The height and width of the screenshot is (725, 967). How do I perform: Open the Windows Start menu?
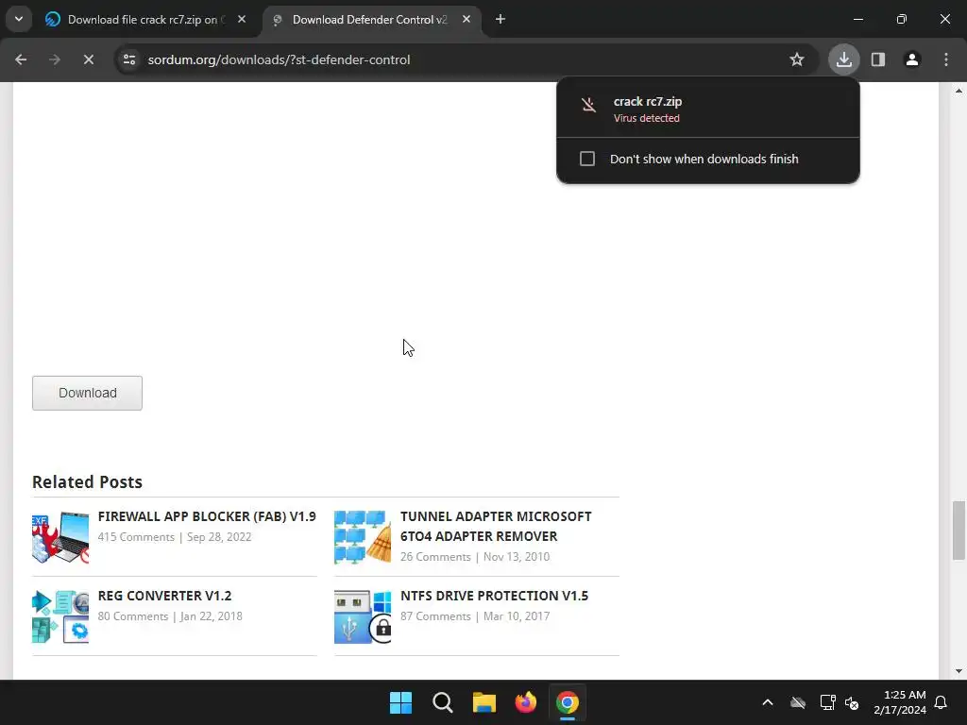click(x=400, y=702)
